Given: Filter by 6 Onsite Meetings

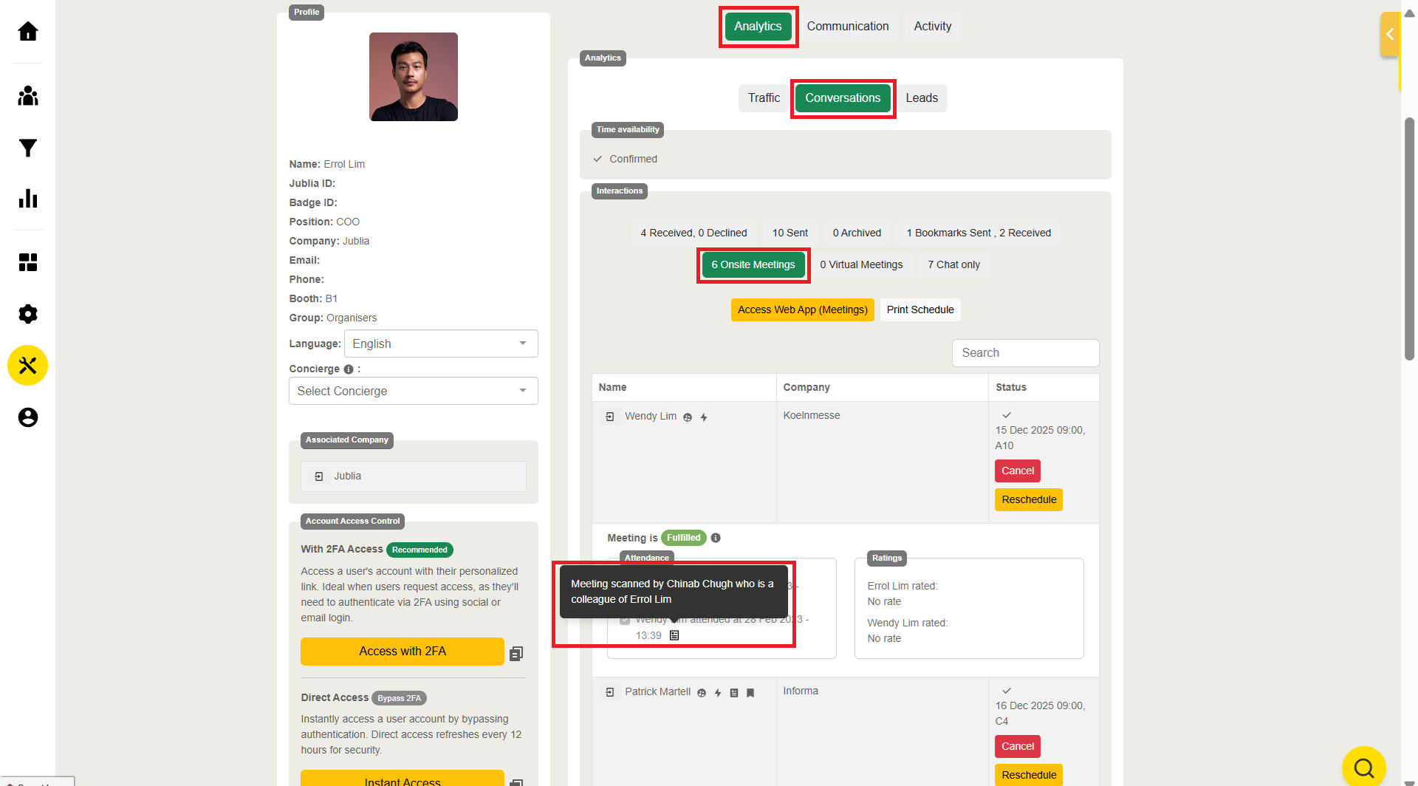Looking at the screenshot, I should click(x=753, y=264).
